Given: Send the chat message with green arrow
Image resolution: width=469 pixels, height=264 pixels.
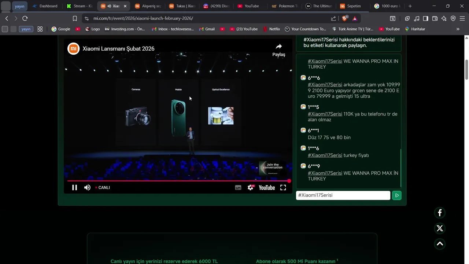Looking at the screenshot, I should 396,195.
